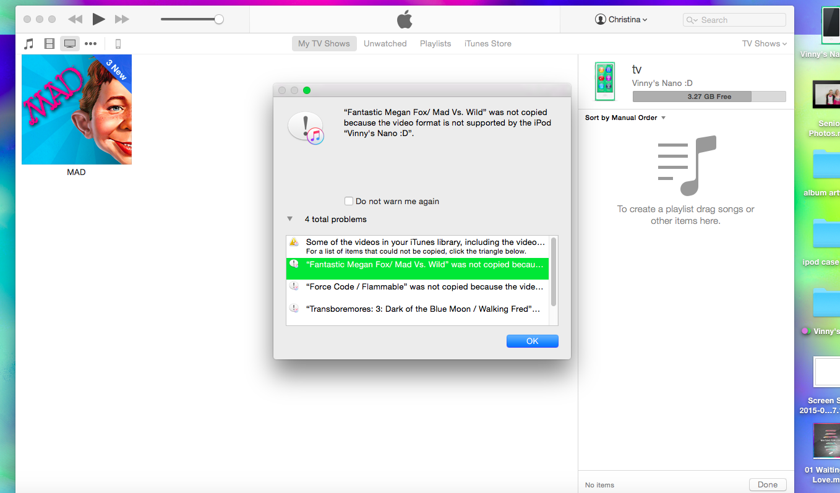840x493 pixels.
Task: Adjust the volume slider knob
Action: click(x=219, y=20)
